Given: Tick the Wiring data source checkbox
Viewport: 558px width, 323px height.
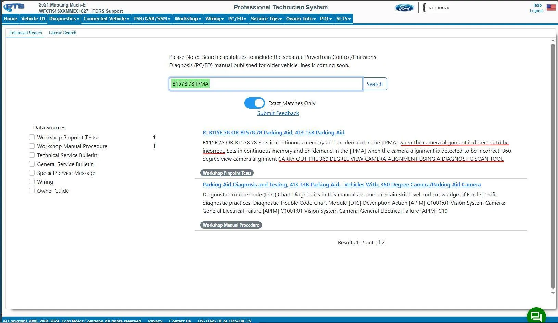Looking at the screenshot, I should pyautogui.click(x=32, y=182).
